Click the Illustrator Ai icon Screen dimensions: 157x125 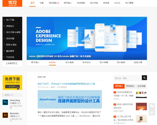tap(5, 115)
